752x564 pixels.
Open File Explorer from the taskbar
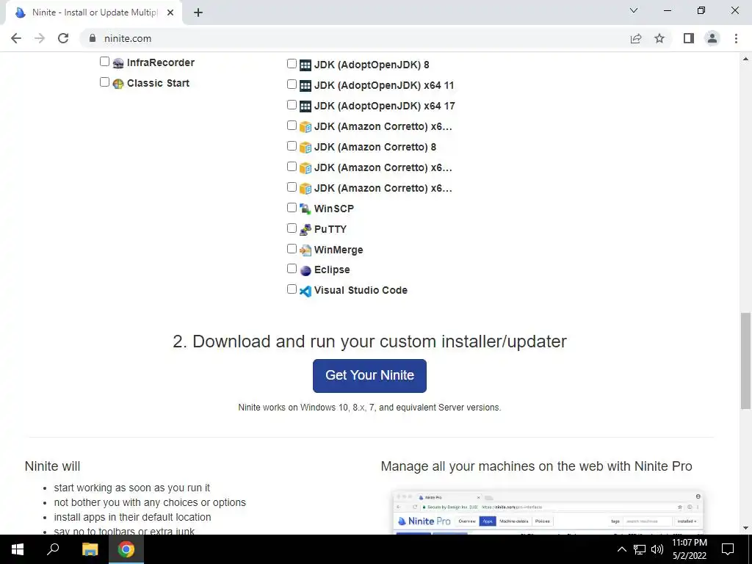pyautogui.click(x=90, y=549)
